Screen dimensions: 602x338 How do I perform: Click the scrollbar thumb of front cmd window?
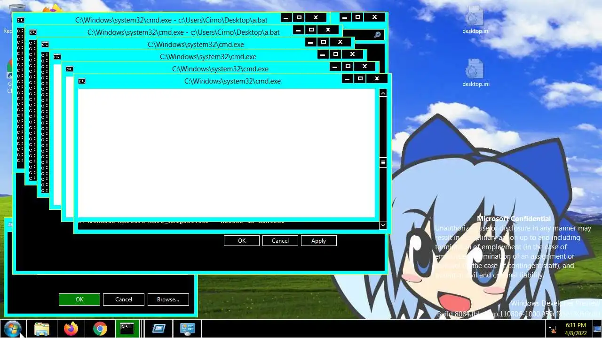click(x=383, y=162)
